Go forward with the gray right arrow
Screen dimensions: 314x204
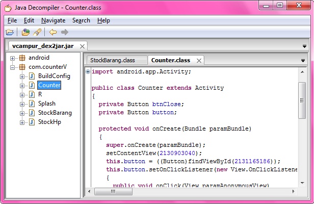pyautogui.click(x=64, y=32)
